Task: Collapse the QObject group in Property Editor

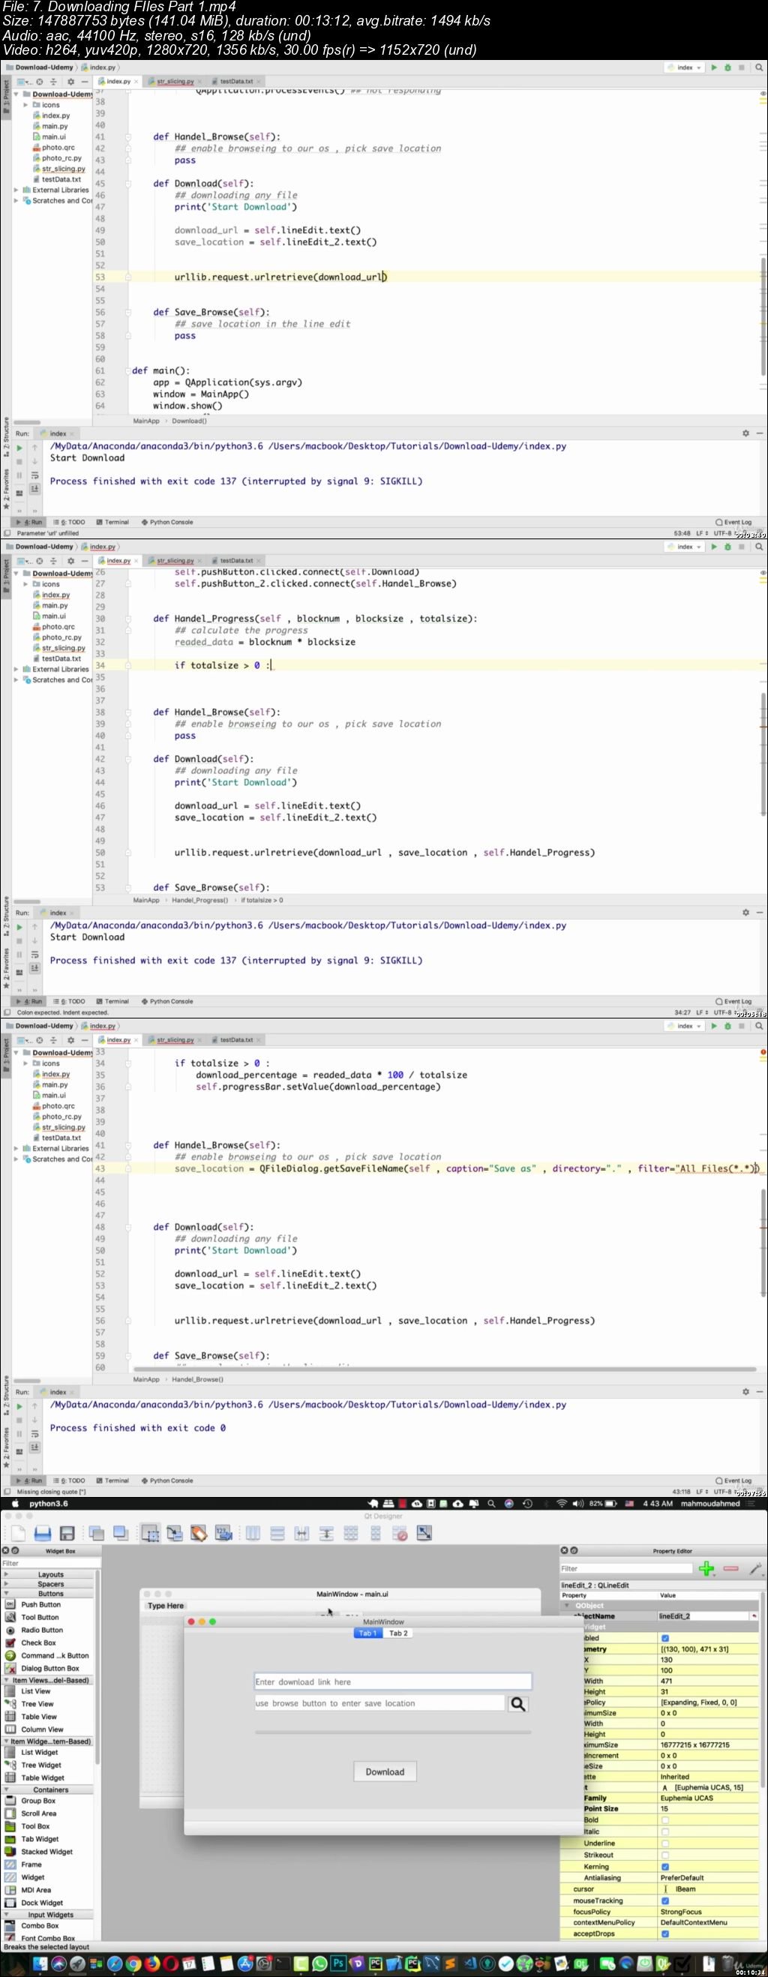Action: 568,1606
